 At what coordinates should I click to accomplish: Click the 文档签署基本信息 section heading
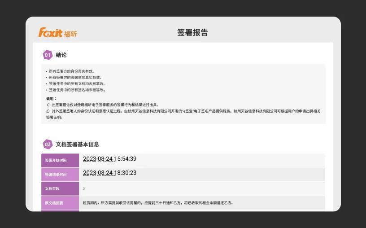point(78,144)
